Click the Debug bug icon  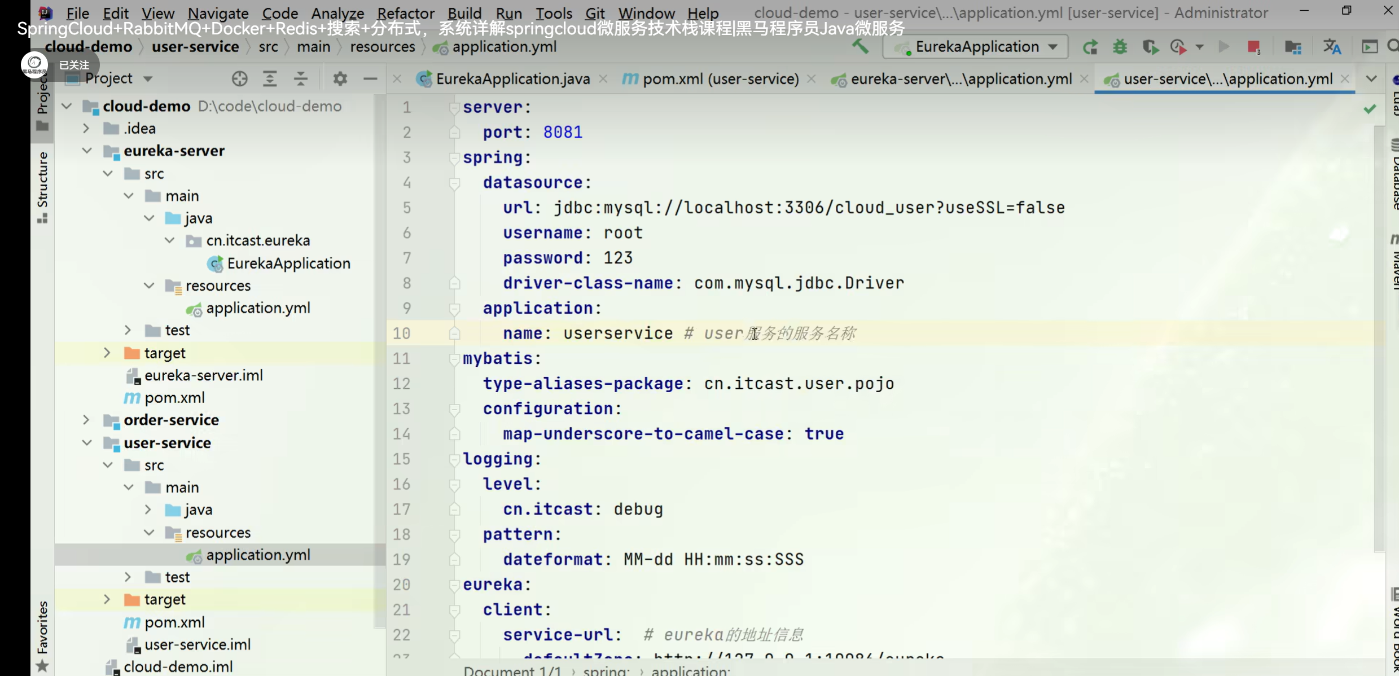point(1120,47)
